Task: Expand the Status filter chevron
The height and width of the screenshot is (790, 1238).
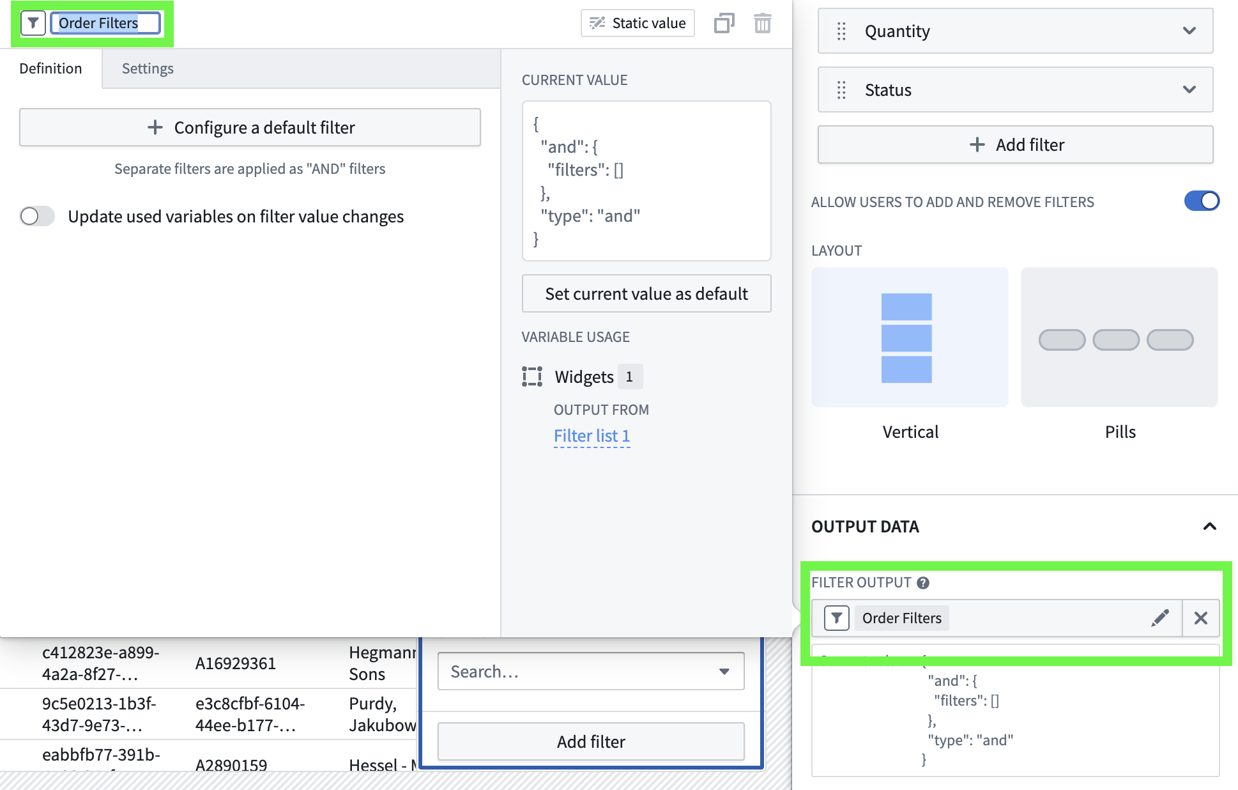Action: [x=1189, y=90]
